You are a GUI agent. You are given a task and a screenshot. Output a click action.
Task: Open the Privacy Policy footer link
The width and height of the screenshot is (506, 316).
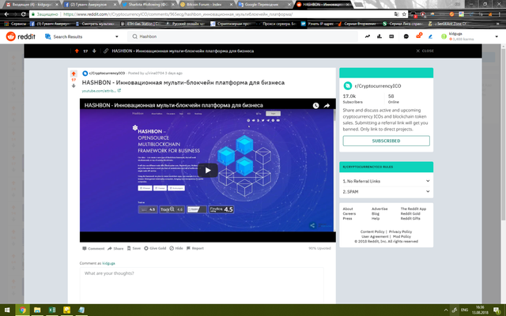[x=400, y=231]
